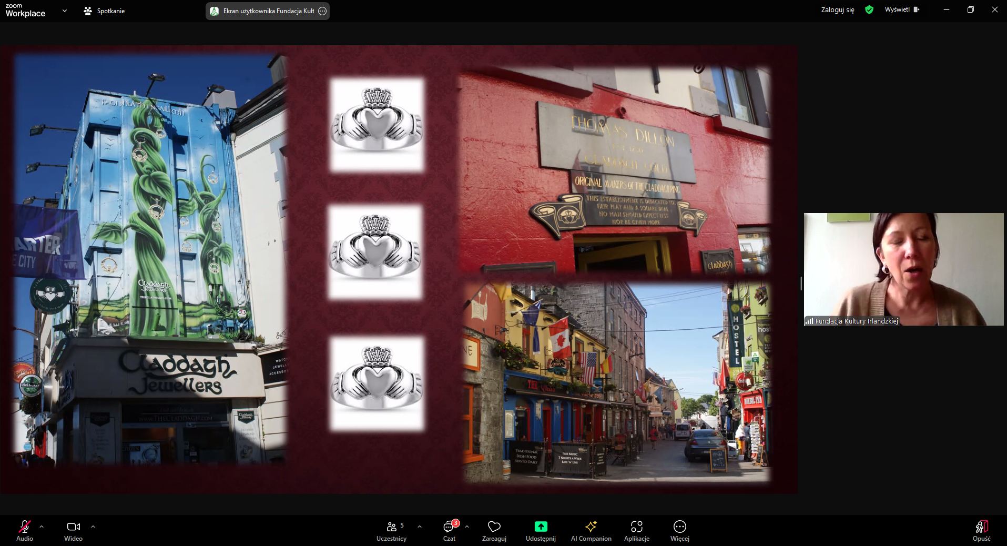The image size is (1007, 546).
Task: Expand the arrow beside Uczestnicy
Action: [x=420, y=527]
